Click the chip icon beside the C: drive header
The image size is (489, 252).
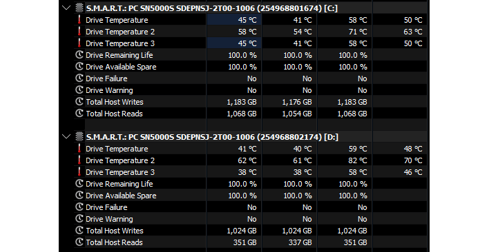coord(79,8)
